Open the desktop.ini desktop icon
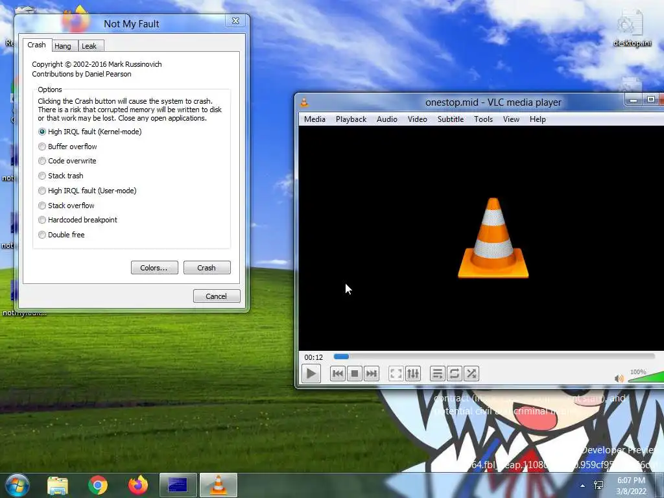Image resolution: width=664 pixels, height=498 pixels. tap(632, 29)
